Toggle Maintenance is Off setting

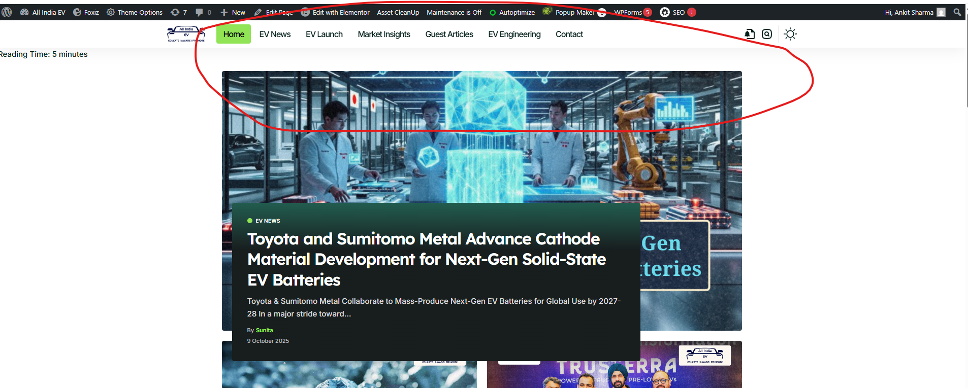pos(454,12)
